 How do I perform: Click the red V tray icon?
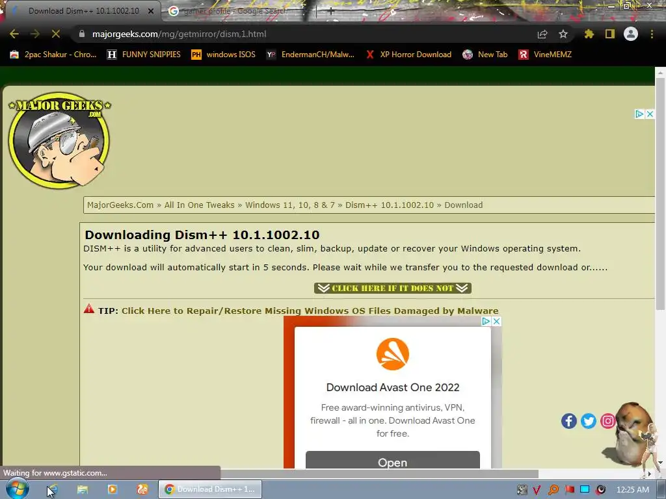(537, 490)
